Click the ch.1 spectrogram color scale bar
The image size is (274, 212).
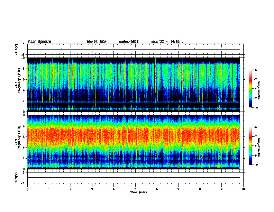[x=250, y=89]
